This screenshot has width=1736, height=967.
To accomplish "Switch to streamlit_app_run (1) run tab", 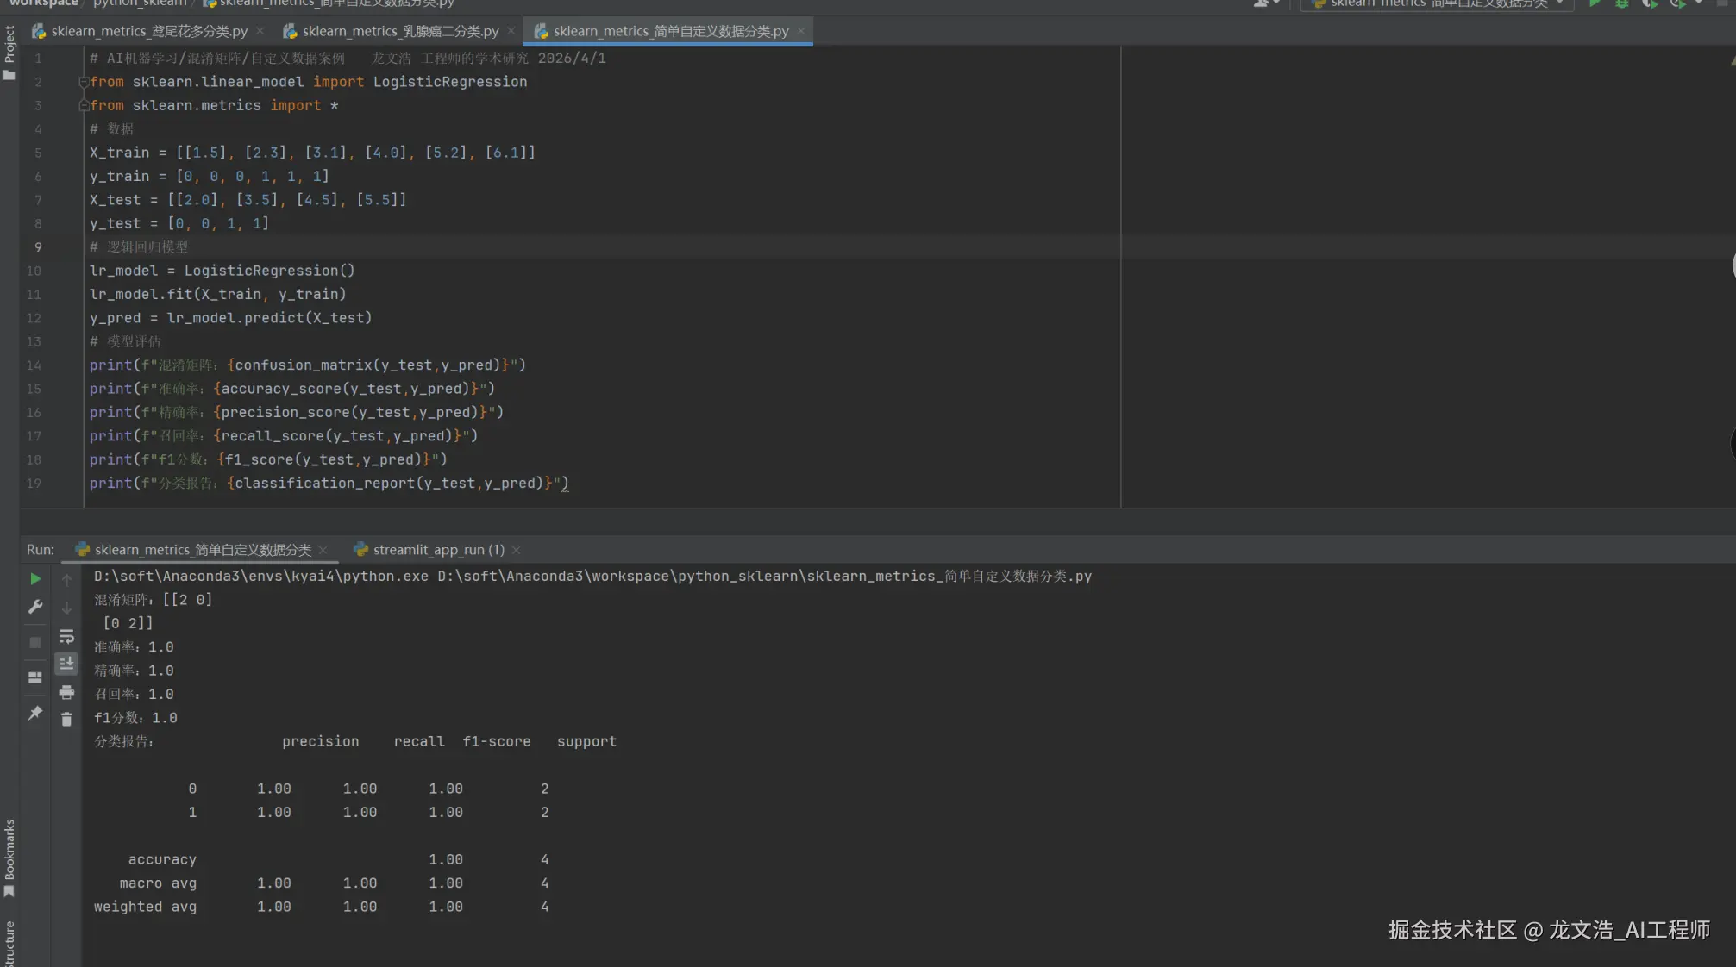I will pos(437,550).
